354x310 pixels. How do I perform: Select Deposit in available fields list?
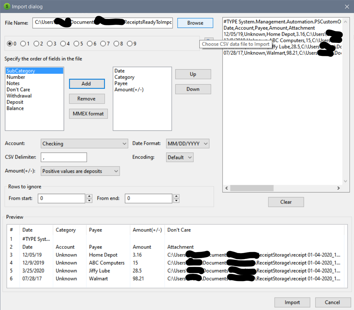click(34, 102)
